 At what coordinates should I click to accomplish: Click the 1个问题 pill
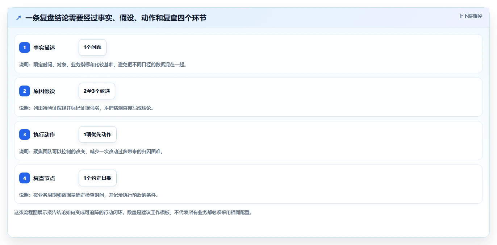(x=92, y=47)
